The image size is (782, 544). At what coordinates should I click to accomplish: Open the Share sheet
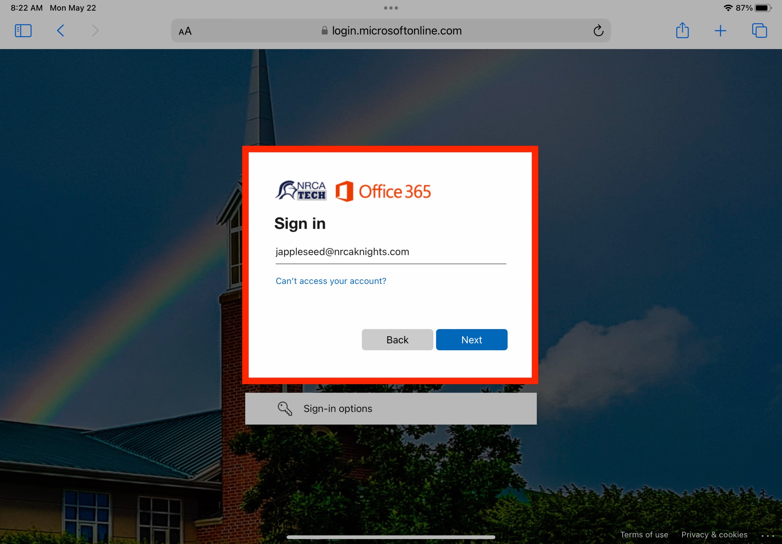(x=682, y=30)
